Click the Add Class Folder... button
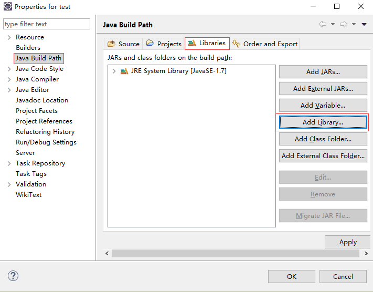 tap(323, 139)
